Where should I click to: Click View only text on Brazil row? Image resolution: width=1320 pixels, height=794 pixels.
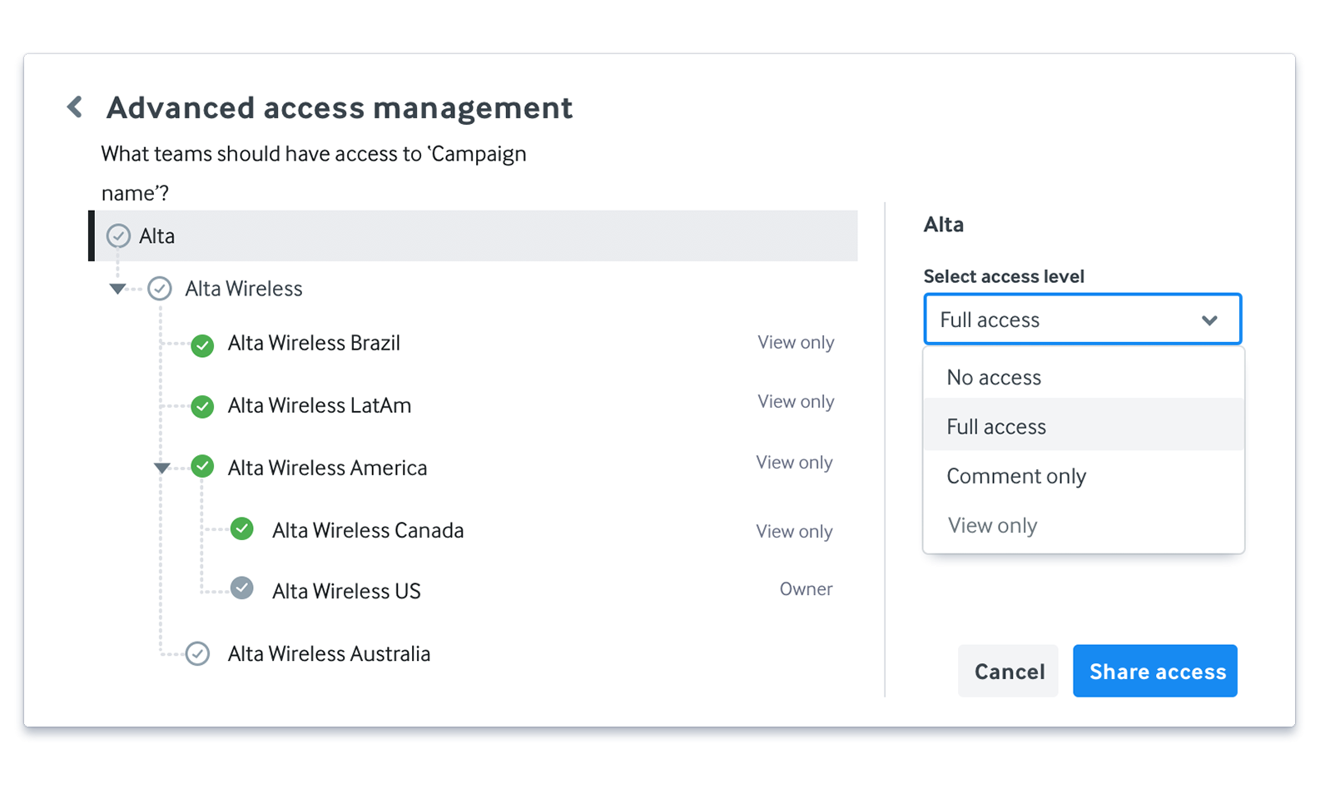[796, 342]
